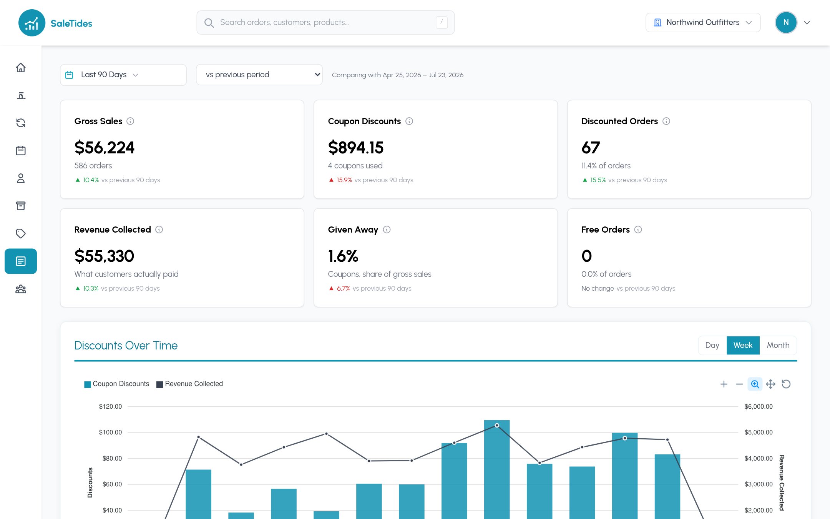
Task: Click the Discounts Over Time heading
Action: click(x=126, y=346)
